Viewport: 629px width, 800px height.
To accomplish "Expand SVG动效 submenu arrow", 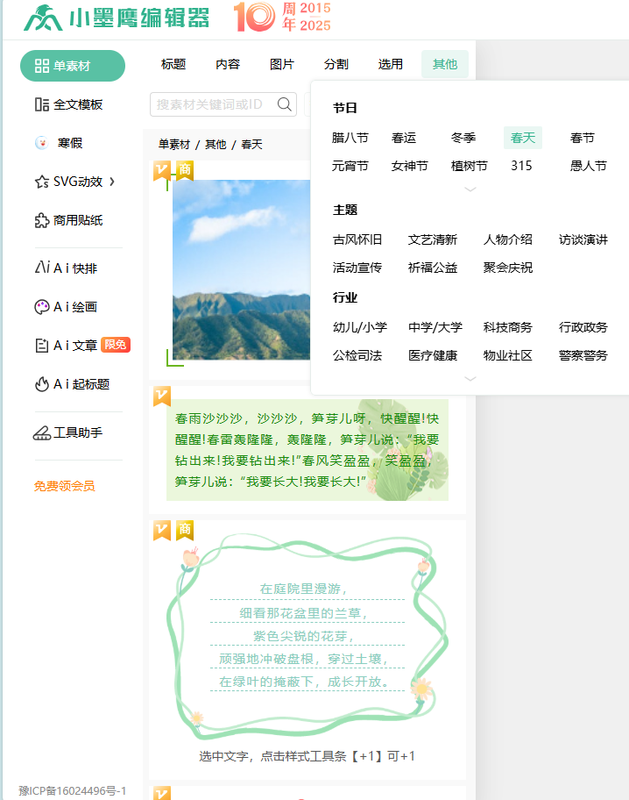I will click(112, 182).
